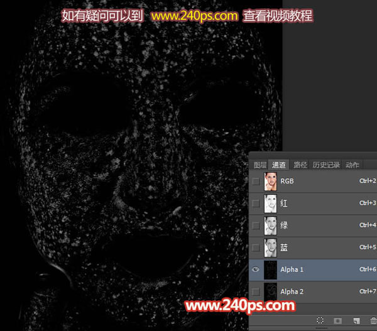Hide the Alpha 1 channel eye

coord(255,269)
